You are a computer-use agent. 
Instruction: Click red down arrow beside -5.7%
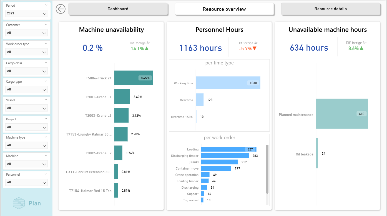255,49
